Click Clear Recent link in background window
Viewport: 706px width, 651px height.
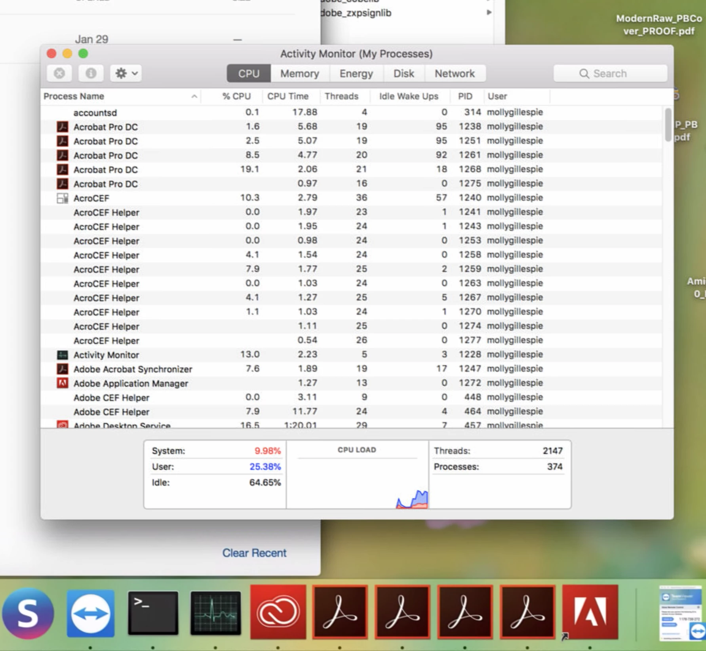[254, 553]
